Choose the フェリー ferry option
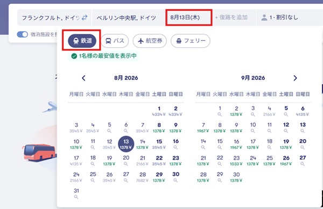The width and height of the screenshot is (323, 209). coord(191,41)
